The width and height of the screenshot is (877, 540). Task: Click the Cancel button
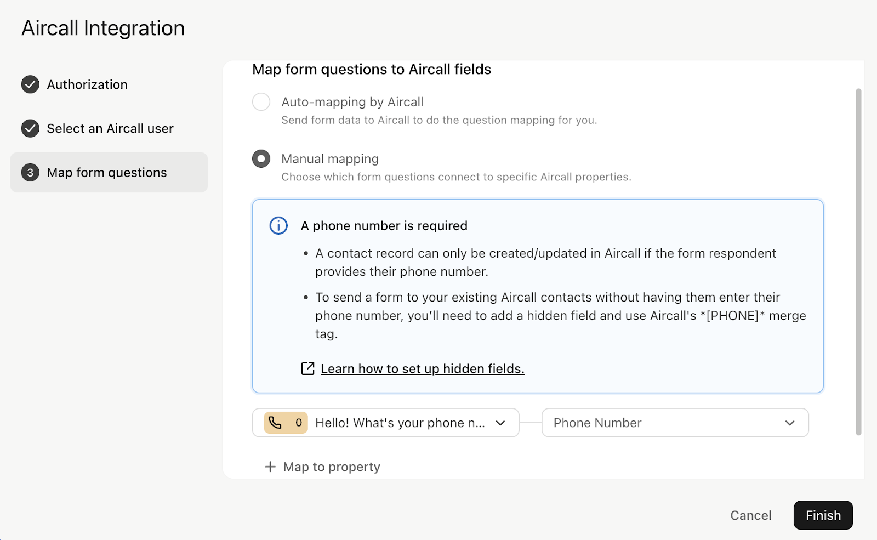(750, 515)
